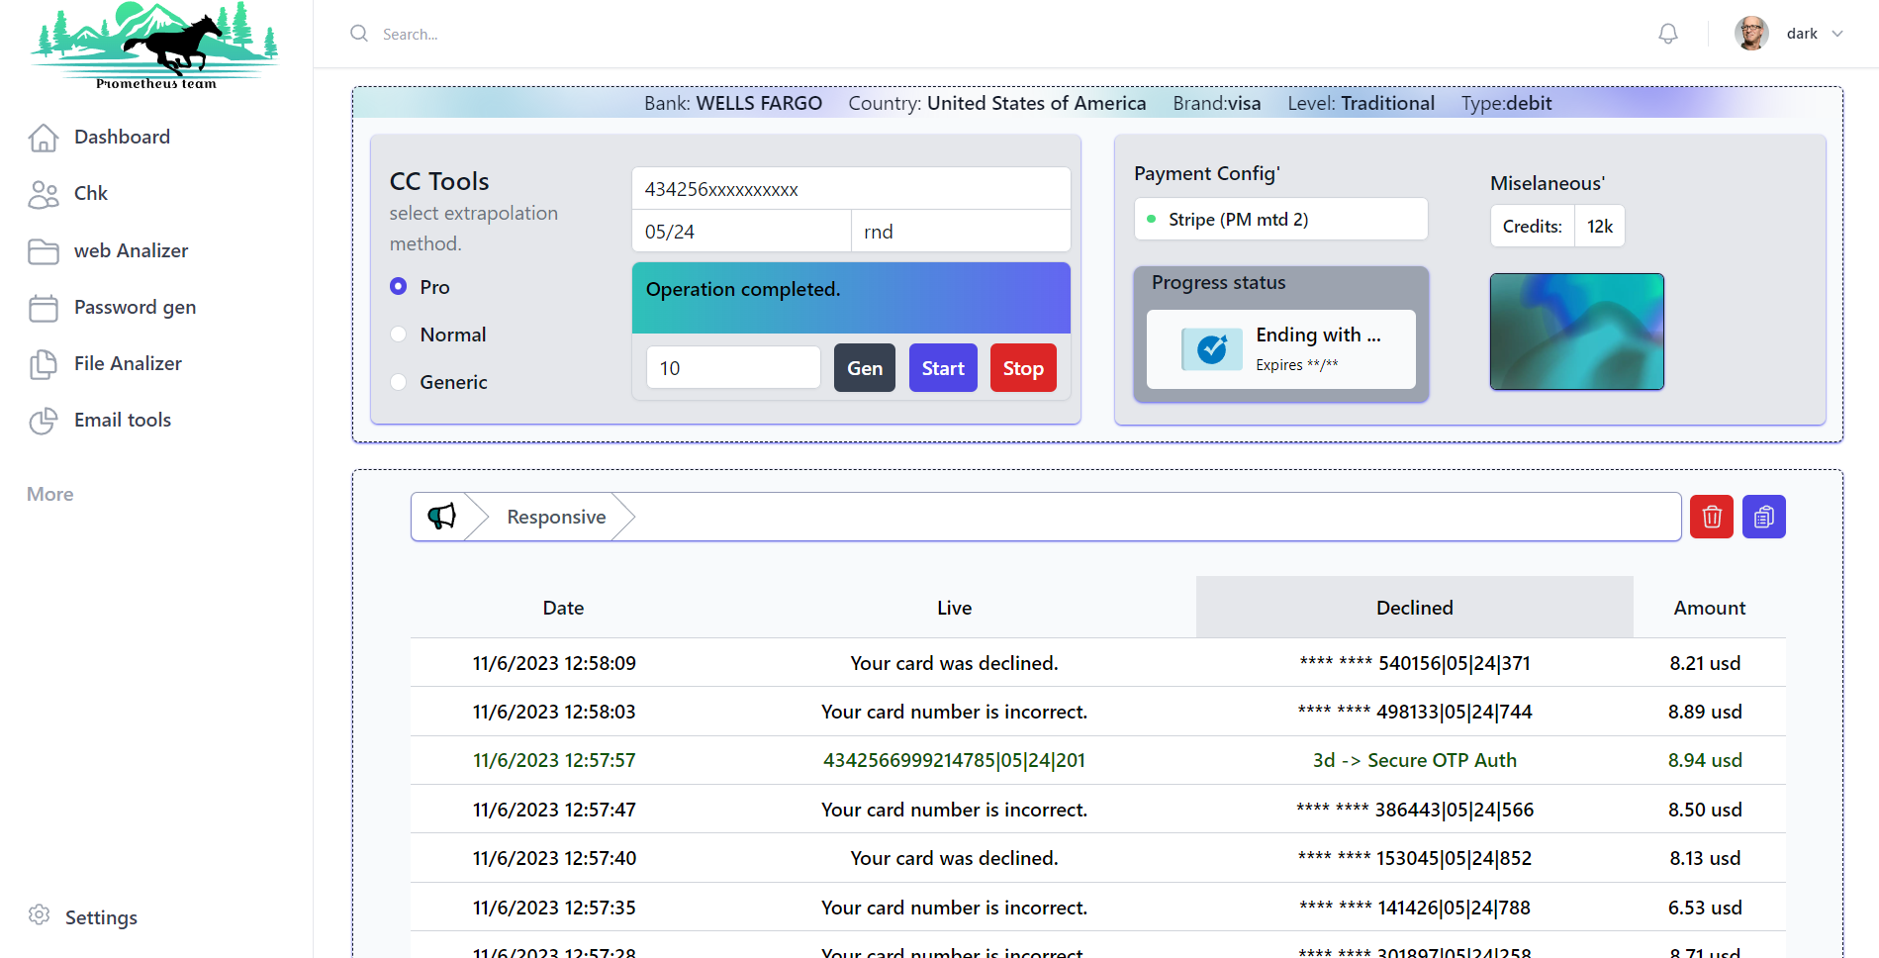Open the Stripe (PM mtd 2) selector

(x=1280, y=220)
